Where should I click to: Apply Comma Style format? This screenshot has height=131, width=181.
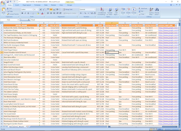pos(88,13)
